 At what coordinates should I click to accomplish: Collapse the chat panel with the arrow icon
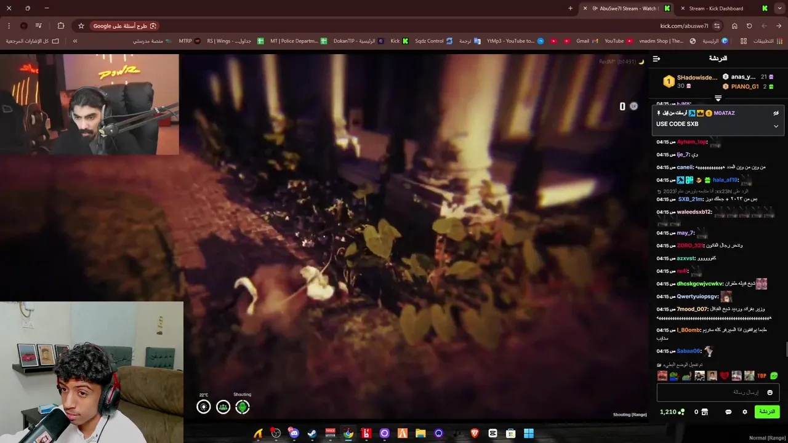click(656, 58)
